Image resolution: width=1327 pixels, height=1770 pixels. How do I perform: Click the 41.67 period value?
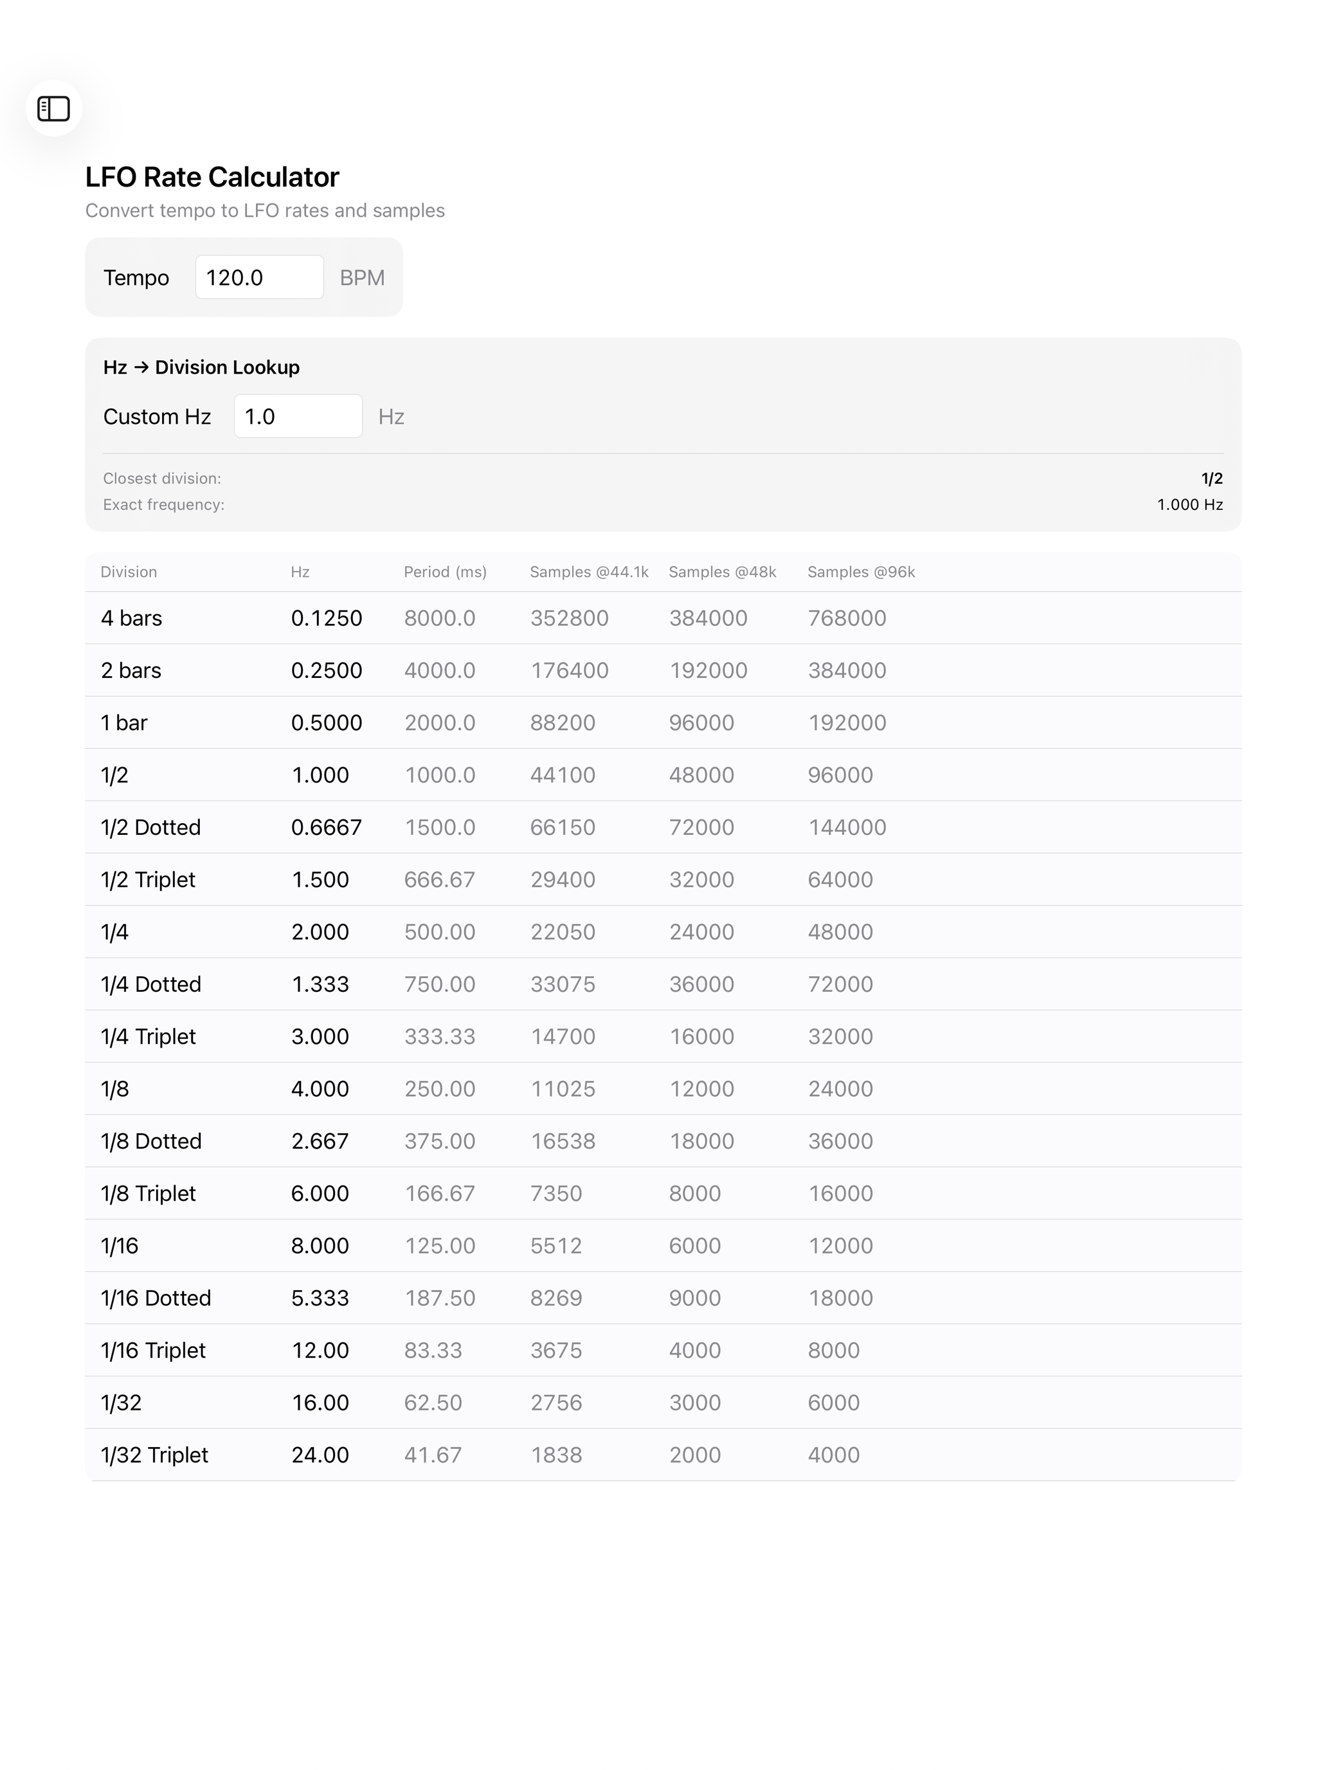(433, 1454)
